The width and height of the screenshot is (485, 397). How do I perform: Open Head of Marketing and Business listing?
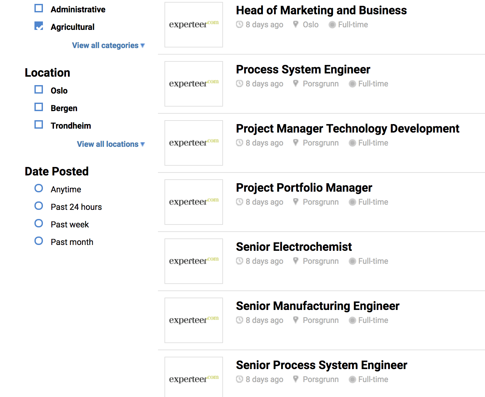(x=321, y=10)
